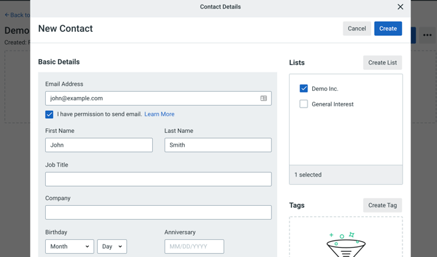Open the Birthday Day dropdown
Screen dimensions: 437x257
[x=112, y=246]
